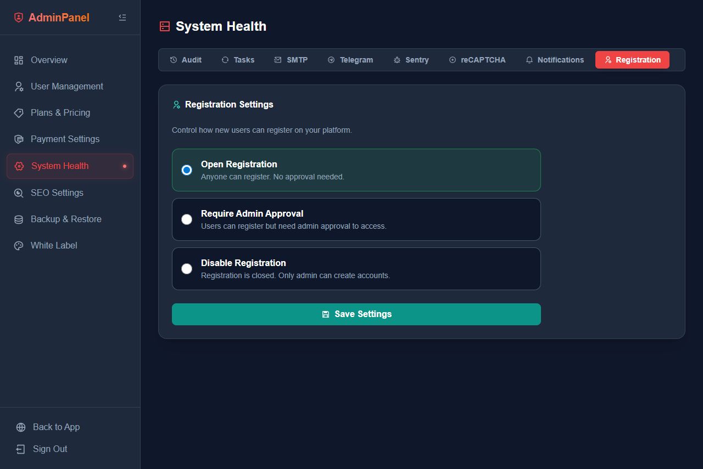Select the Open Registration radio button

pos(187,170)
